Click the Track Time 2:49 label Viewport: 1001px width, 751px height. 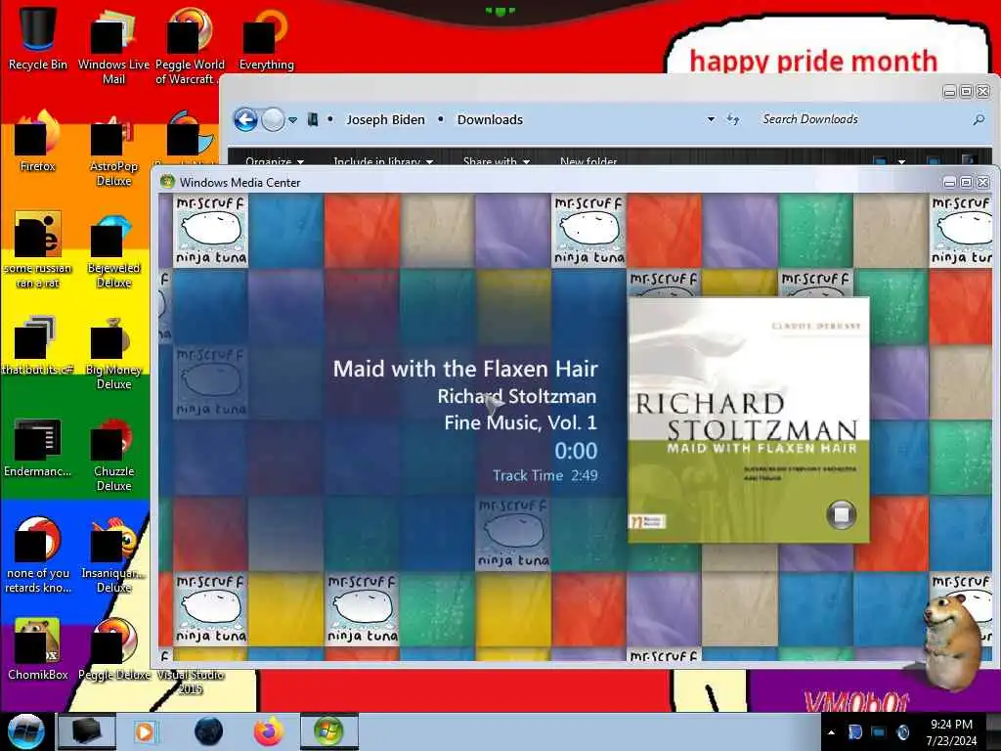[x=544, y=475]
